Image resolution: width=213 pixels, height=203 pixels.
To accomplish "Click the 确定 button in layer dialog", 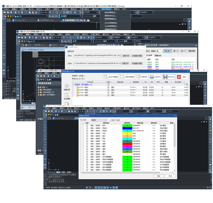I will (x=159, y=176).
